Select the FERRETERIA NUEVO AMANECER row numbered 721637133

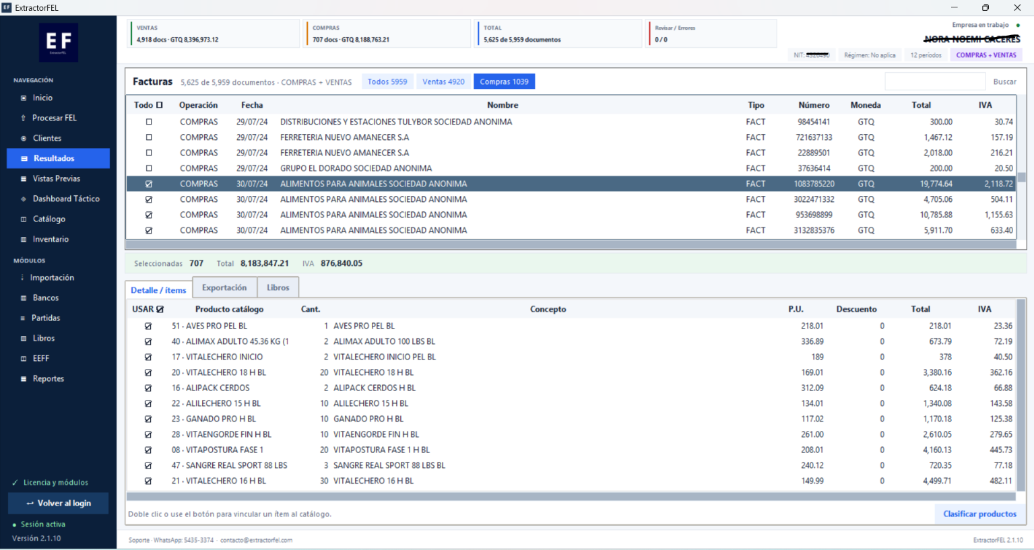coord(571,137)
